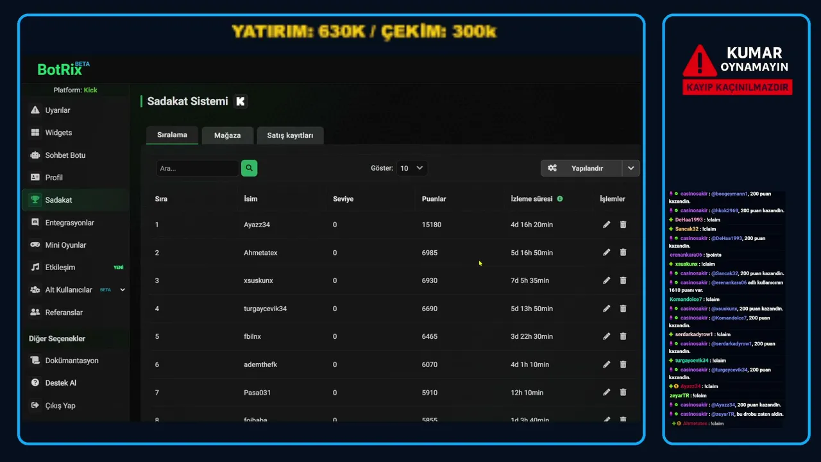Delete the xsuskunx row

point(623,280)
